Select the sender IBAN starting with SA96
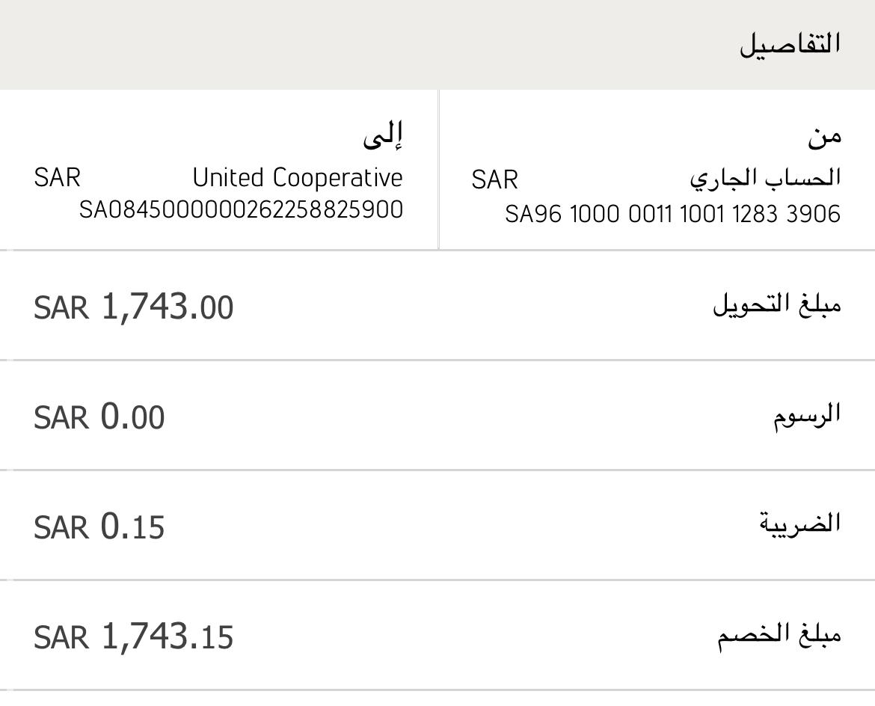The width and height of the screenshot is (875, 706). (x=672, y=215)
